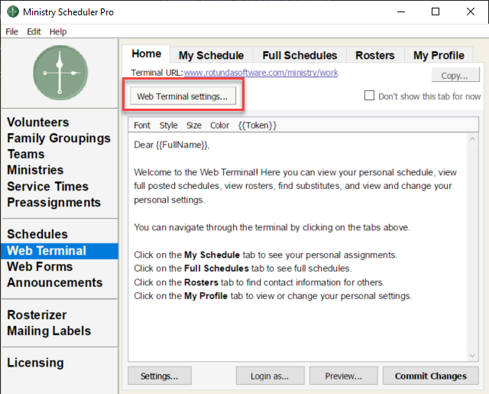Open the Color menu in the editor toolbar
The width and height of the screenshot is (489, 394).
[219, 125]
